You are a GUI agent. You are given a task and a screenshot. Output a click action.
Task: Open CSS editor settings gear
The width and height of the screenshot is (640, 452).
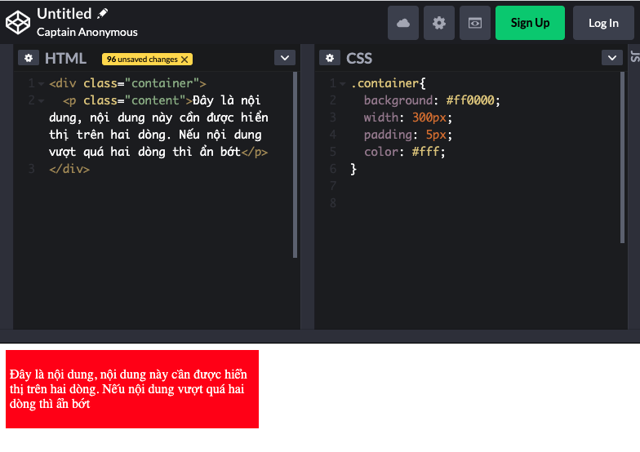pyautogui.click(x=330, y=58)
